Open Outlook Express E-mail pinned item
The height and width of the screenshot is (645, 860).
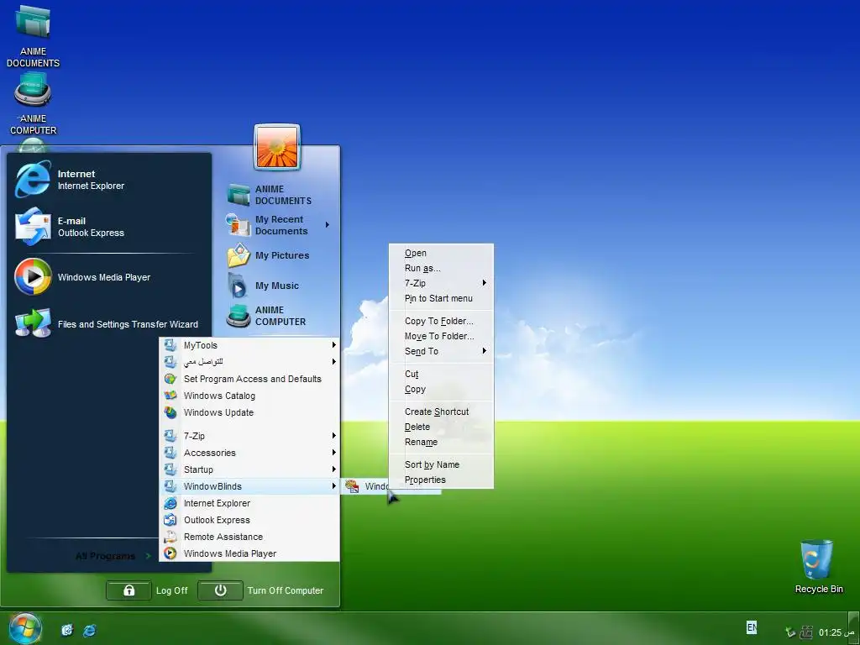tap(107, 227)
